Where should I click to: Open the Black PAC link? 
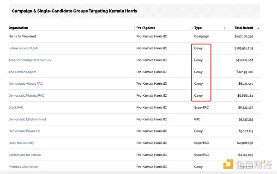tap(16, 107)
